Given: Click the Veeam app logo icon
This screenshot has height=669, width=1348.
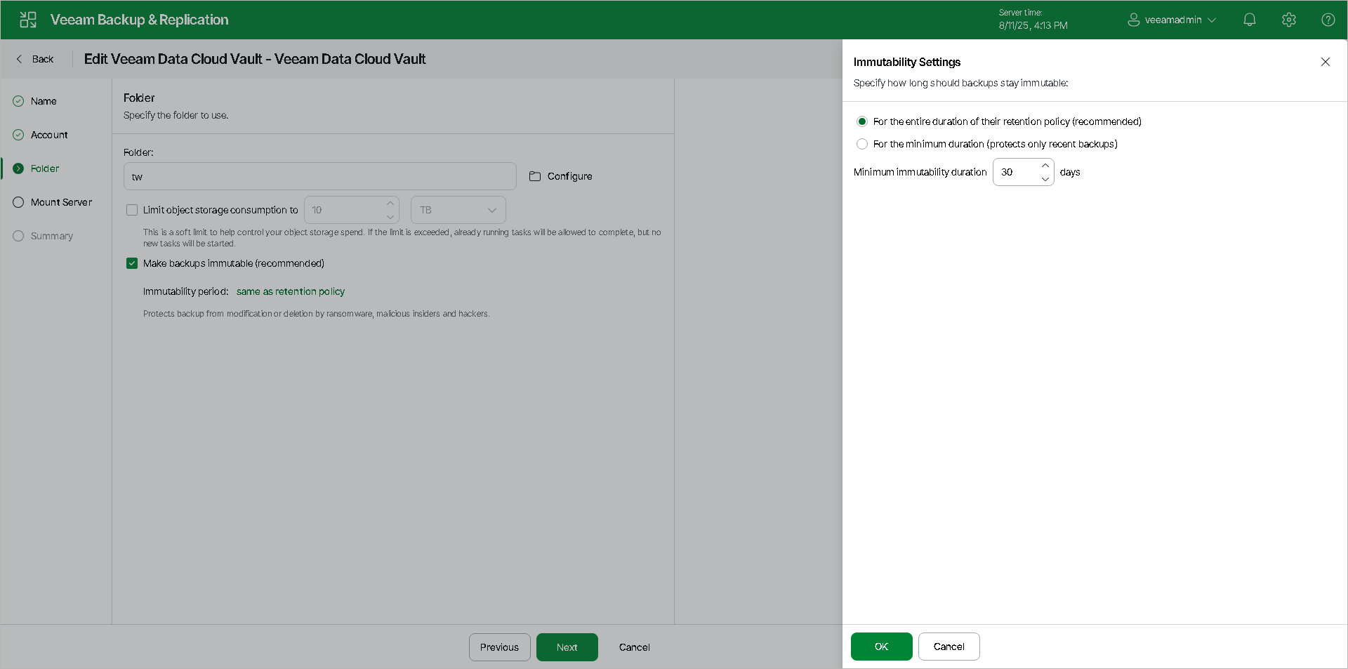Looking at the screenshot, I should coord(28,20).
